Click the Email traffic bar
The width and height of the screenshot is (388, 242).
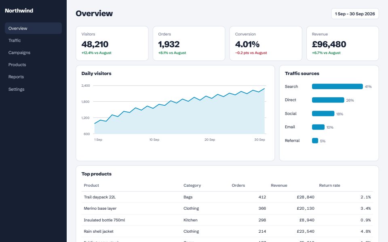pyautogui.click(x=318, y=127)
